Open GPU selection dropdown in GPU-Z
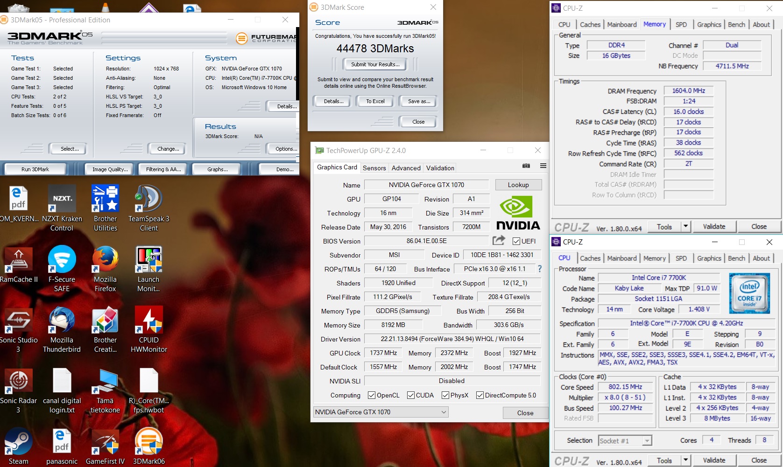The image size is (783, 467). [381, 412]
